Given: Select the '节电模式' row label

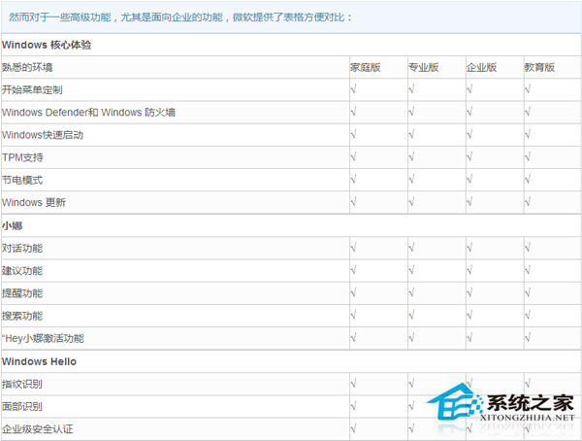Looking at the screenshot, I should [x=22, y=180].
